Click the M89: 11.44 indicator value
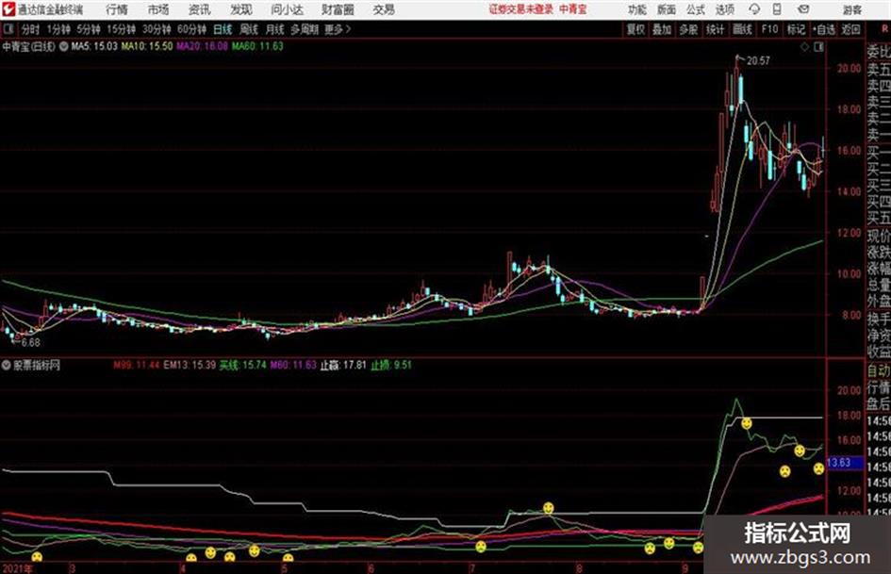 click(x=137, y=365)
